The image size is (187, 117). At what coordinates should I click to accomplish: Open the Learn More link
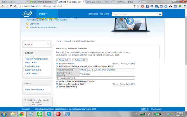pyautogui.click(x=34, y=24)
